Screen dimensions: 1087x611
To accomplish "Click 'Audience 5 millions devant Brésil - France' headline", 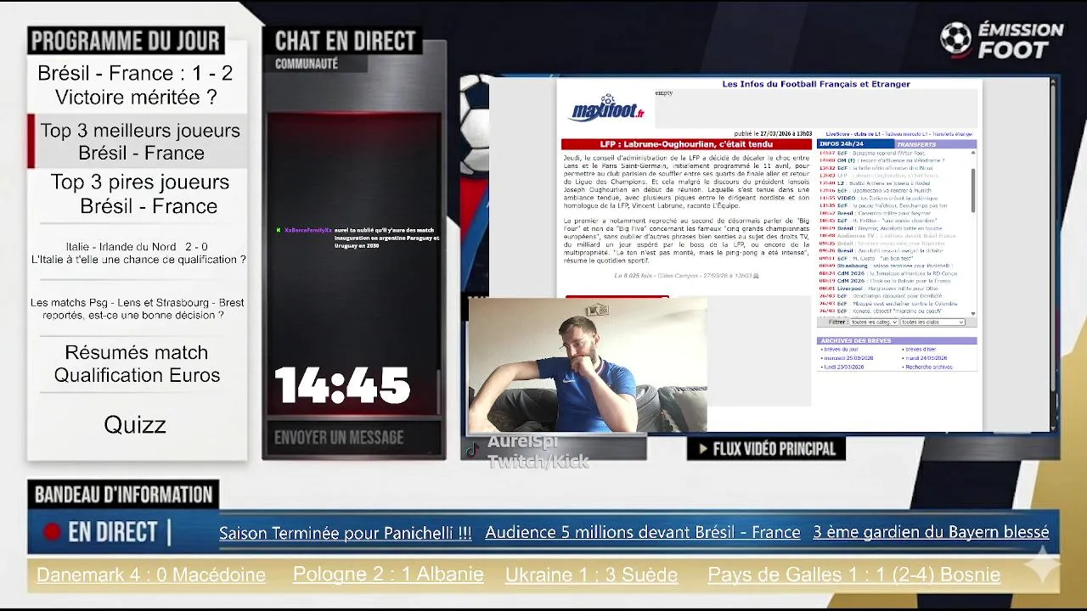I will [643, 533].
